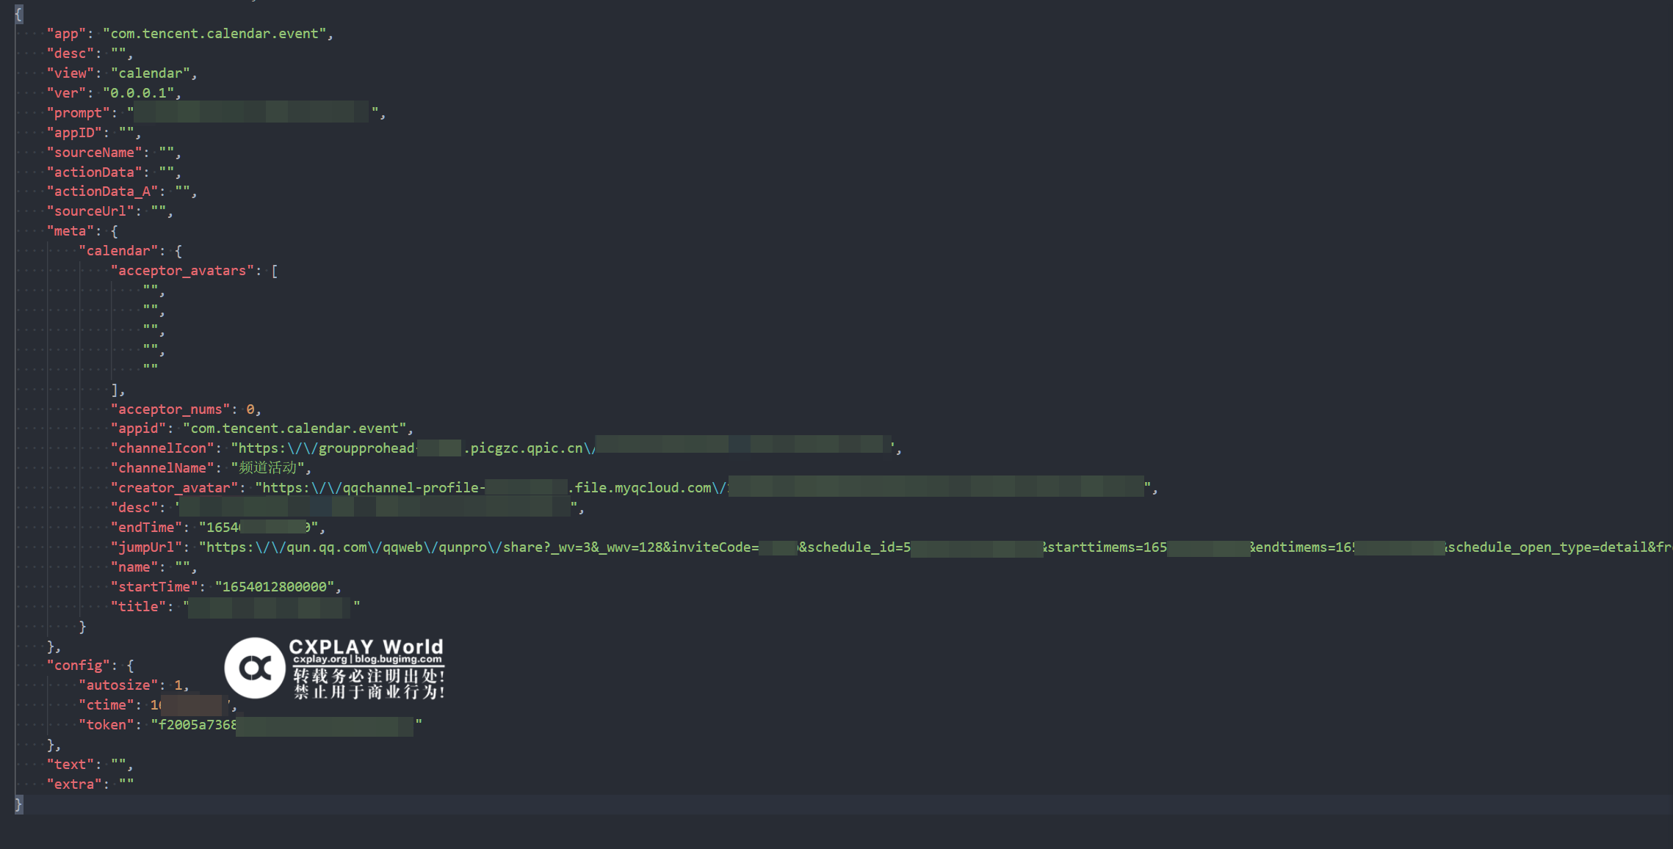Click the "endTime" key
Screen dimensions: 1673x849
pos(146,528)
